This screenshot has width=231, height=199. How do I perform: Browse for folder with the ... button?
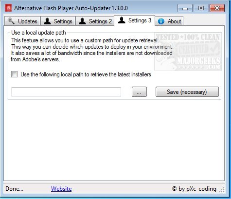coord(139,92)
